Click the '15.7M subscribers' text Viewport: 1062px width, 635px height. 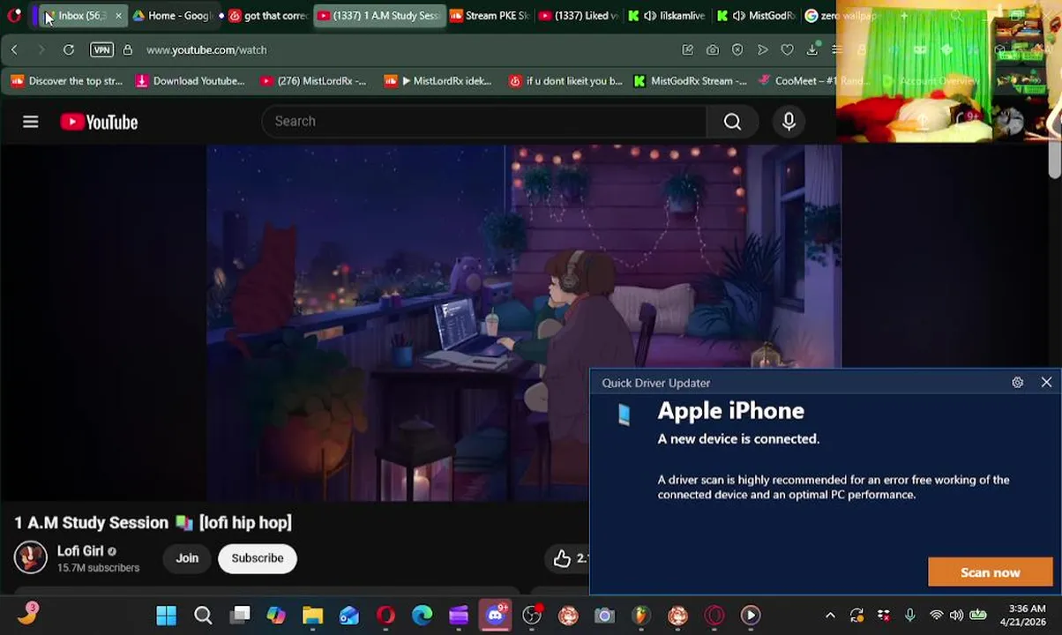pos(98,568)
